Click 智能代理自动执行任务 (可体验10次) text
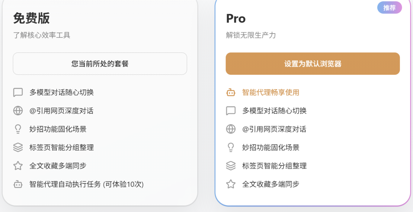Screen dimensions: 413x212 [x=86, y=184]
